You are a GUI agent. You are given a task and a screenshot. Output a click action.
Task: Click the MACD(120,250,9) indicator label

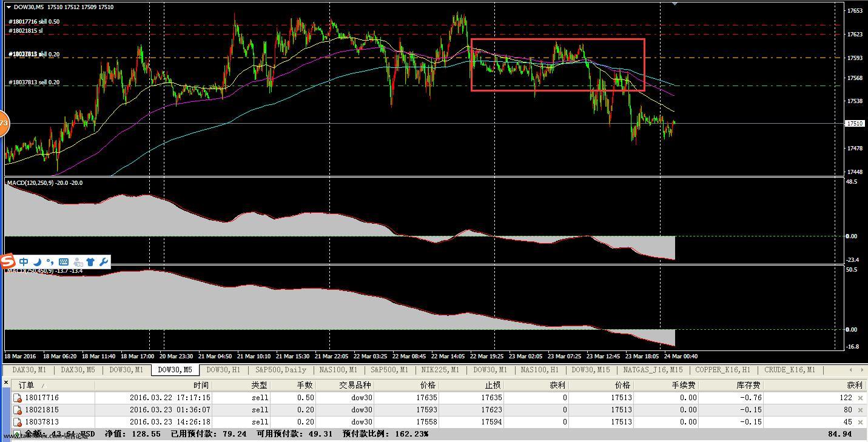[45, 182]
